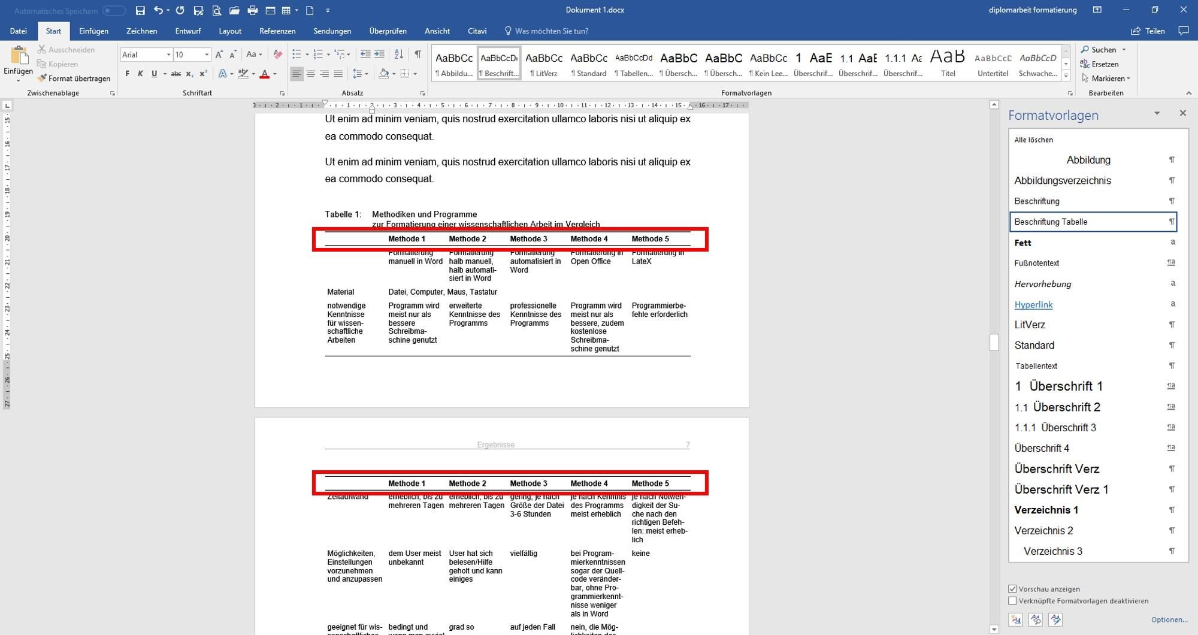Screen dimensions: 1198x635
Task: Click the sort A-Z icon
Action: [x=399, y=55]
